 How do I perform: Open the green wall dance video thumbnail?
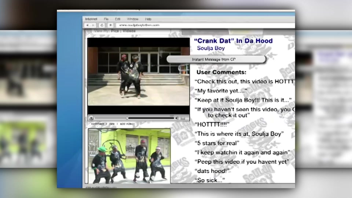pyautogui.click(x=129, y=156)
